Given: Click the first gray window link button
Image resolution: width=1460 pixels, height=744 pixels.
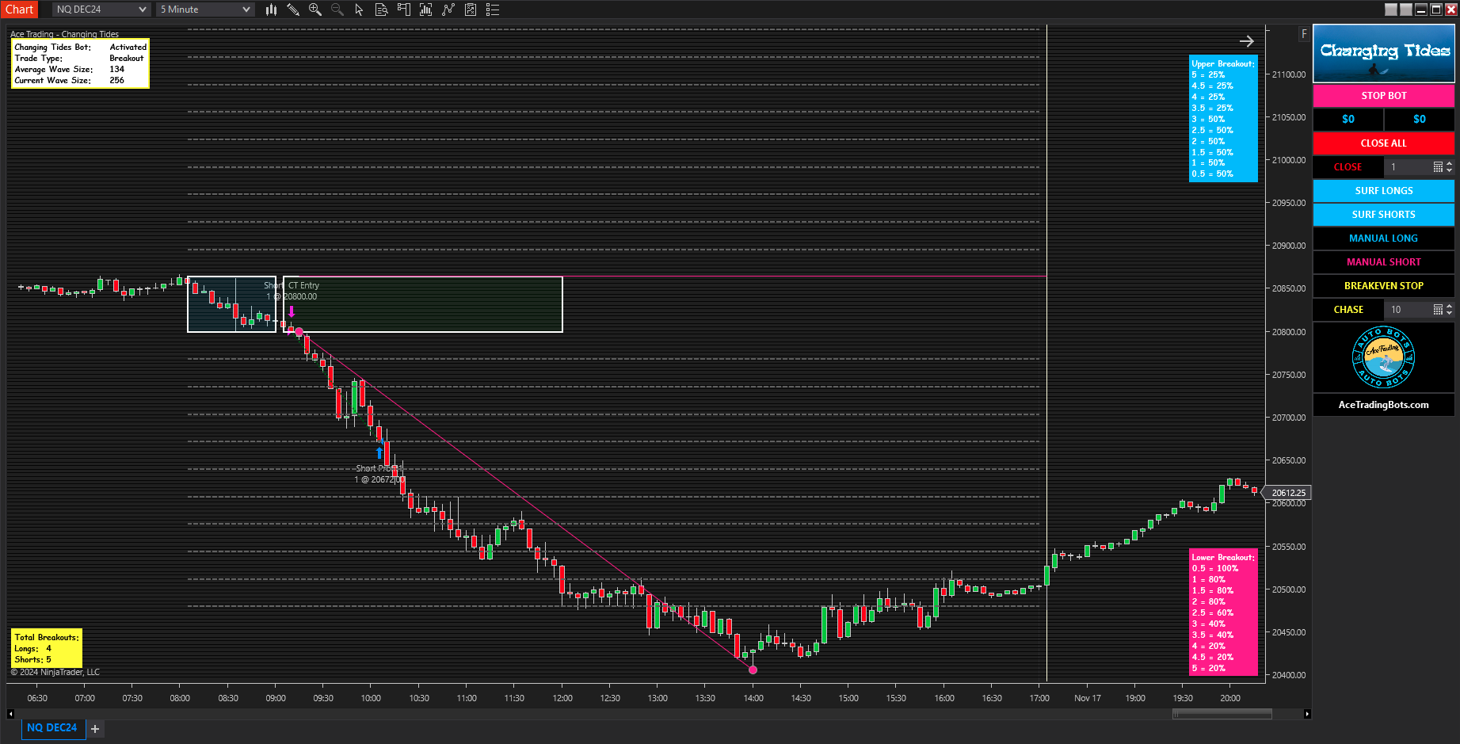Looking at the screenshot, I should point(1391,10).
